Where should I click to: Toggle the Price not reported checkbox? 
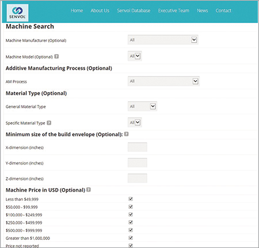(x=131, y=245)
